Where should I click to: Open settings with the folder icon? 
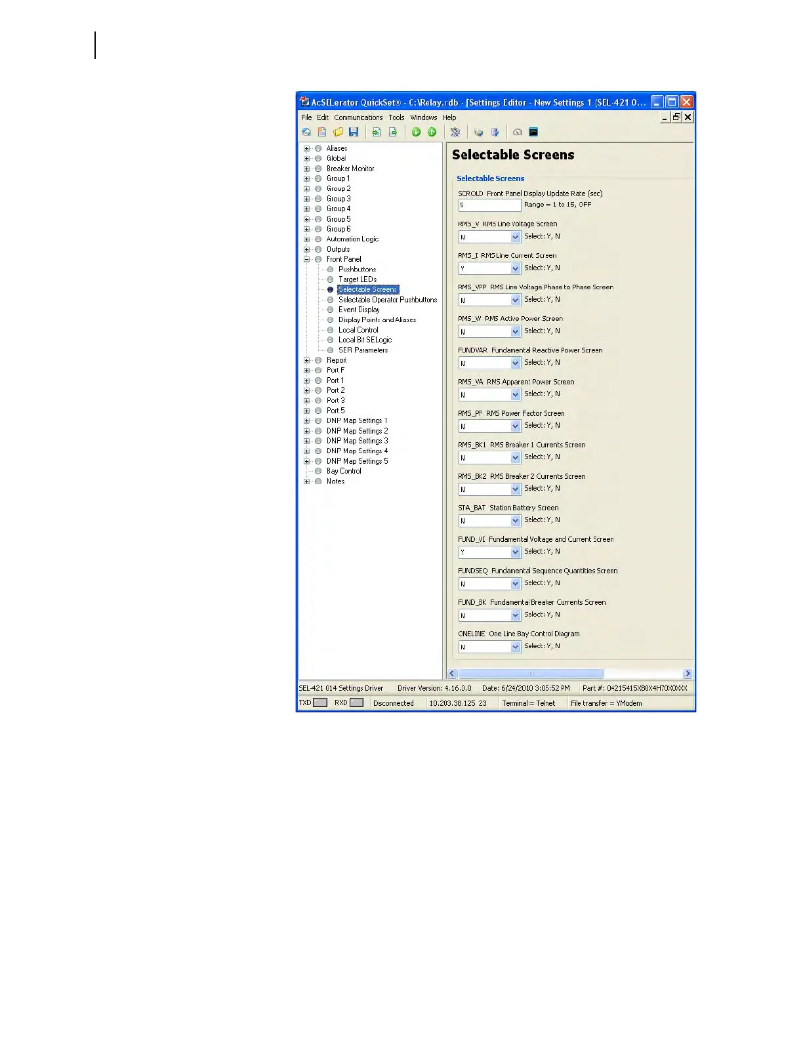[x=338, y=132]
